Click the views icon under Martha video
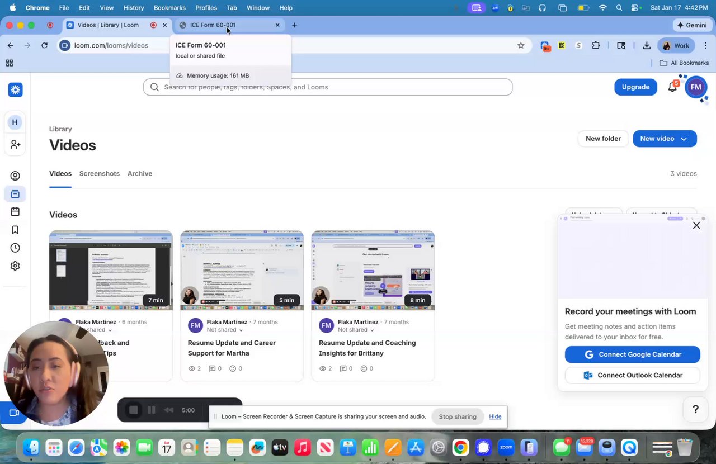The width and height of the screenshot is (716, 464). 192,368
